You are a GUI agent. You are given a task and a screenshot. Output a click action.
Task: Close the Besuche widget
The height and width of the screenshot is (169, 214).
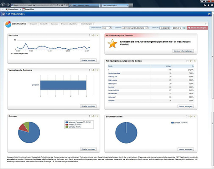(97, 35)
